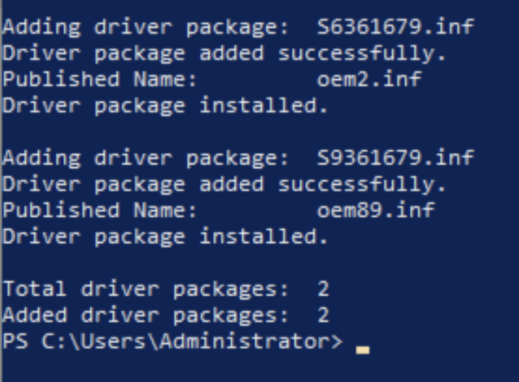Click the 'Added driver packages:' label text
Viewport: 519px width, 382px height.
(x=146, y=315)
